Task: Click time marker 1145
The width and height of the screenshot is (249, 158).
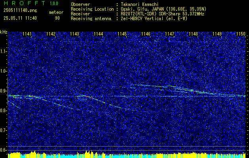Action: 122,34
